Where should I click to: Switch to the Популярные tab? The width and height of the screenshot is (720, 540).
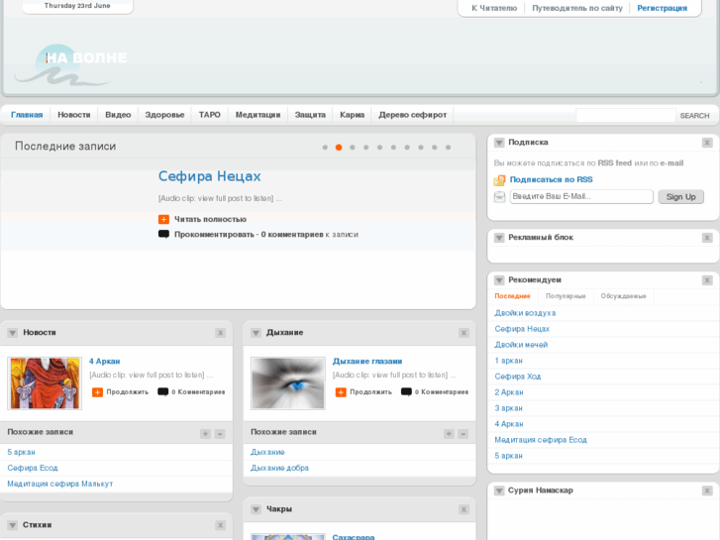(x=566, y=296)
